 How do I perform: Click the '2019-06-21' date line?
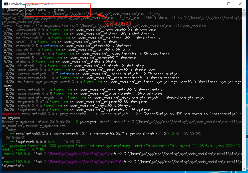point(16,138)
